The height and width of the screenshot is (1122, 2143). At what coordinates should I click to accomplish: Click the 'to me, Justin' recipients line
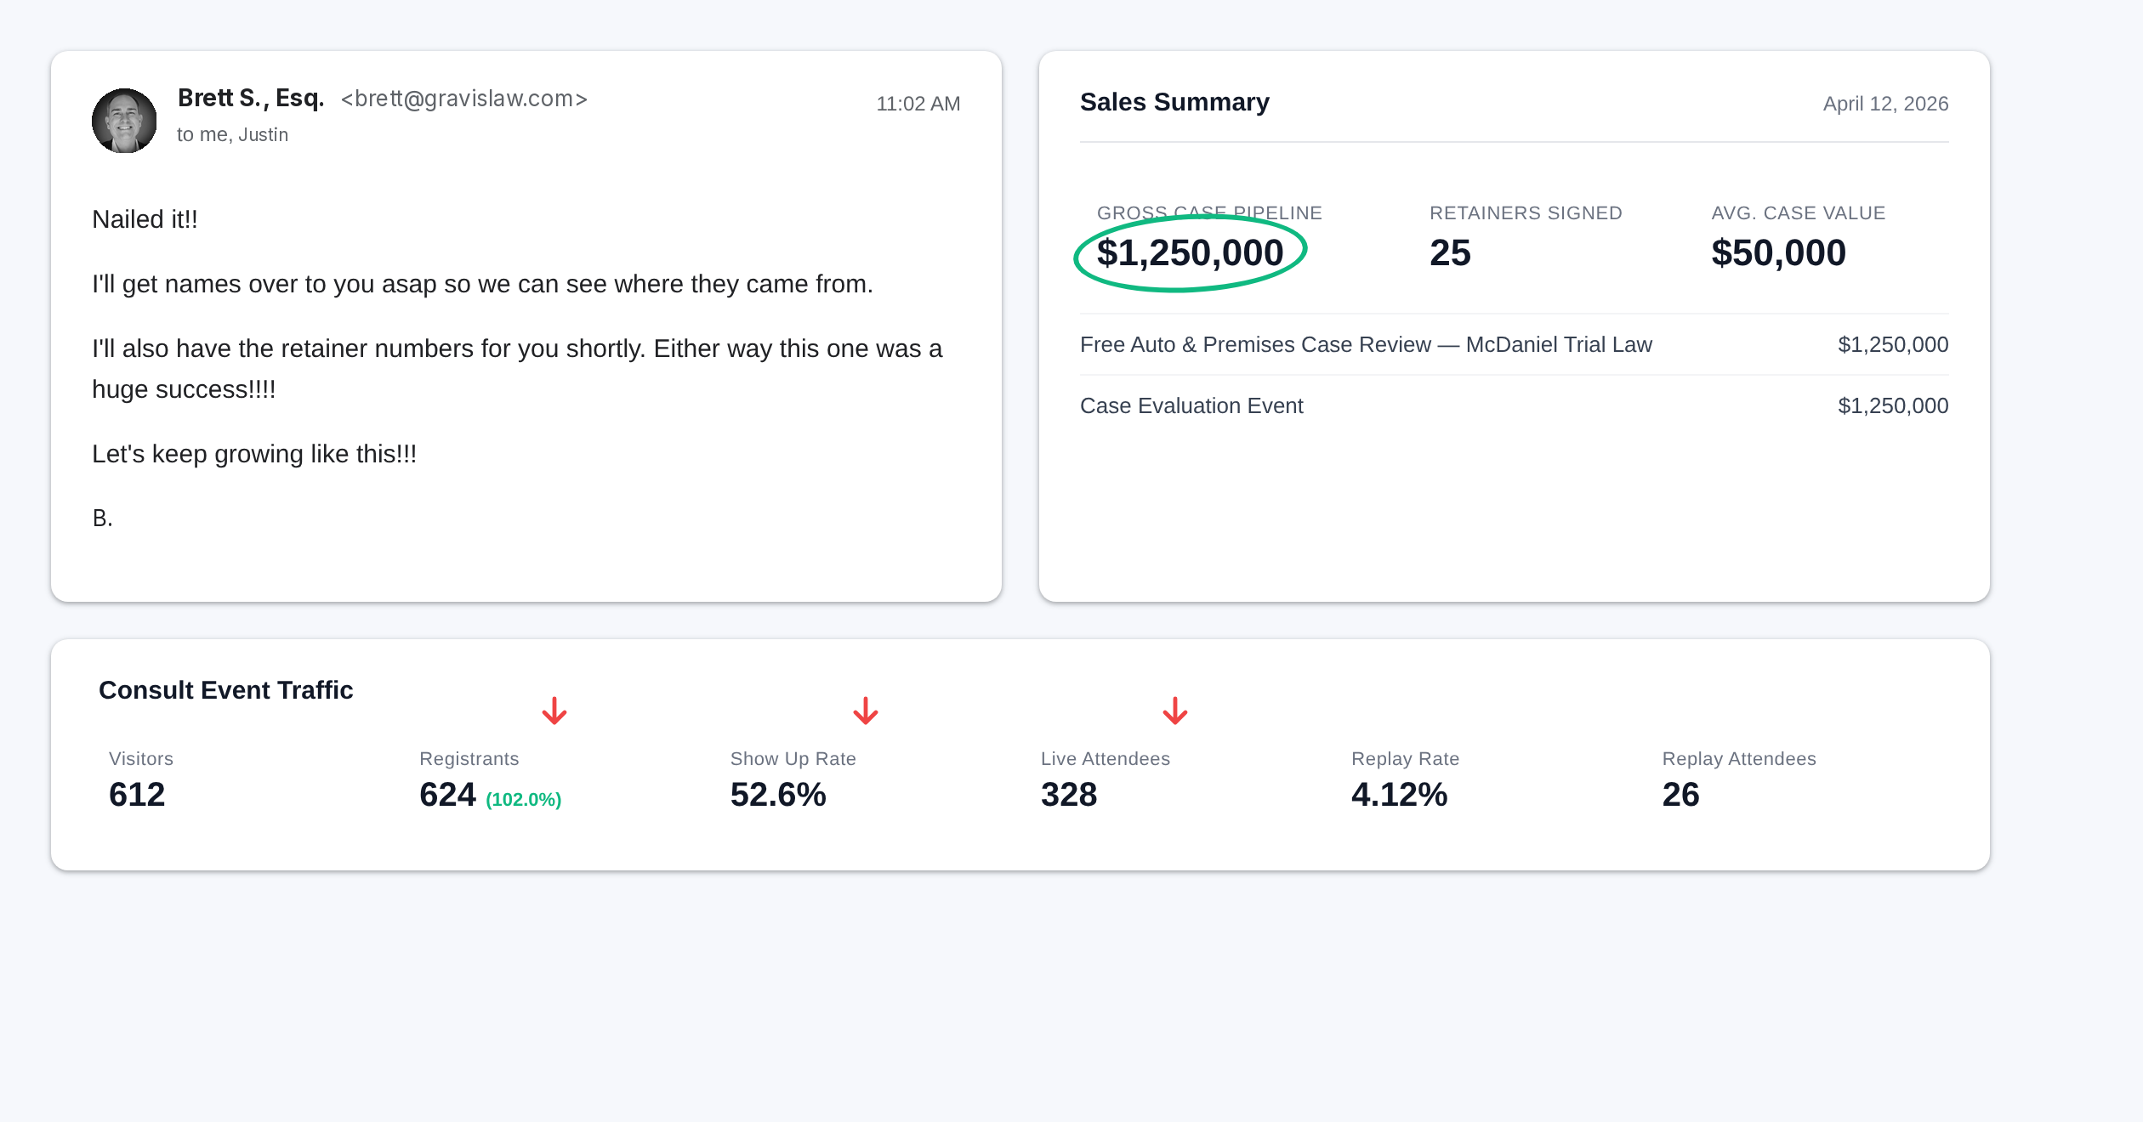(x=232, y=134)
